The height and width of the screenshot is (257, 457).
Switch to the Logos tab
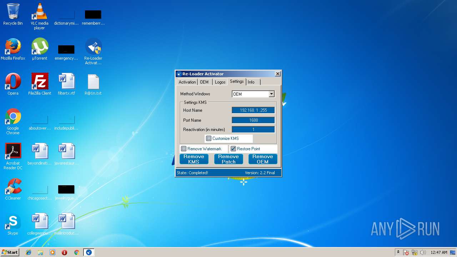click(220, 82)
